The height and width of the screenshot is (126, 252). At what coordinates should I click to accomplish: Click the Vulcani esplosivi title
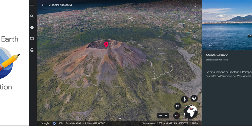tap(60, 5)
